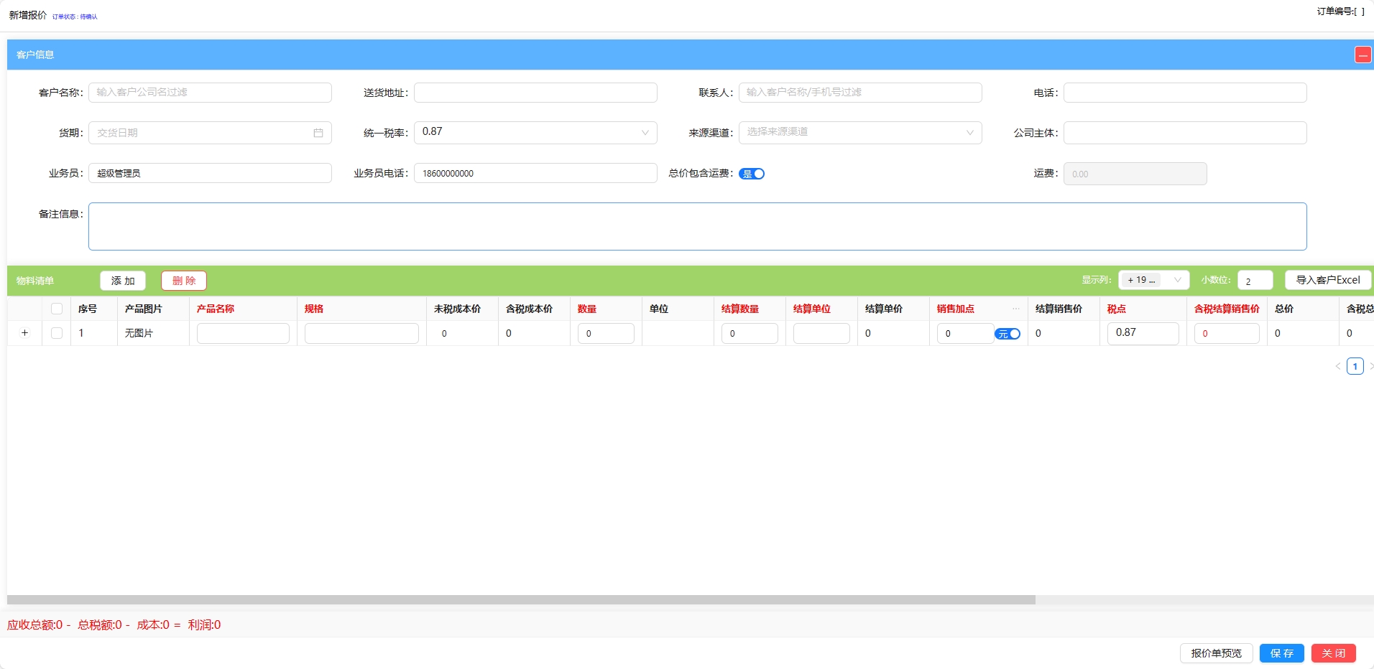
Task: Click row 1 结算单位 input
Action: point(821,333)
